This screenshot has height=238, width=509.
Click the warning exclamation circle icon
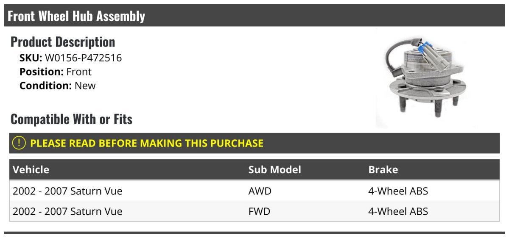[x=19, y=143]
